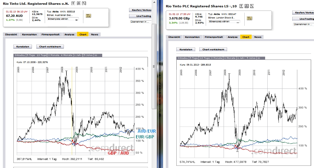Viewport: 314px width, 168px height.
Task: Open Kennzahlen tab for Rio Tinto PLC
Action: [x=192, y=37]
